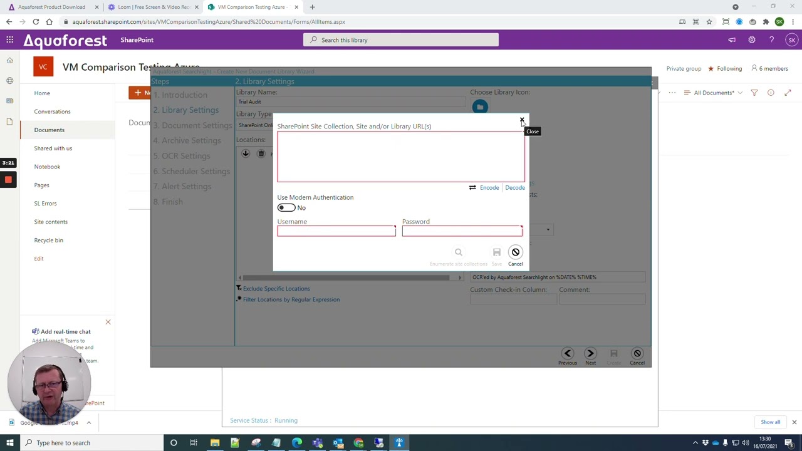The width and height of the screenshot is (802, 451).
Task: Open the All Documents view dropdown
Action: 714,93
